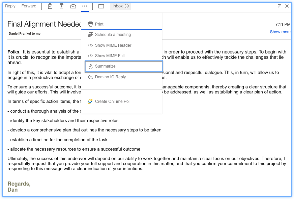Forward this email message
The width and height of the screenshot is (294, 199).
(29, 6)
